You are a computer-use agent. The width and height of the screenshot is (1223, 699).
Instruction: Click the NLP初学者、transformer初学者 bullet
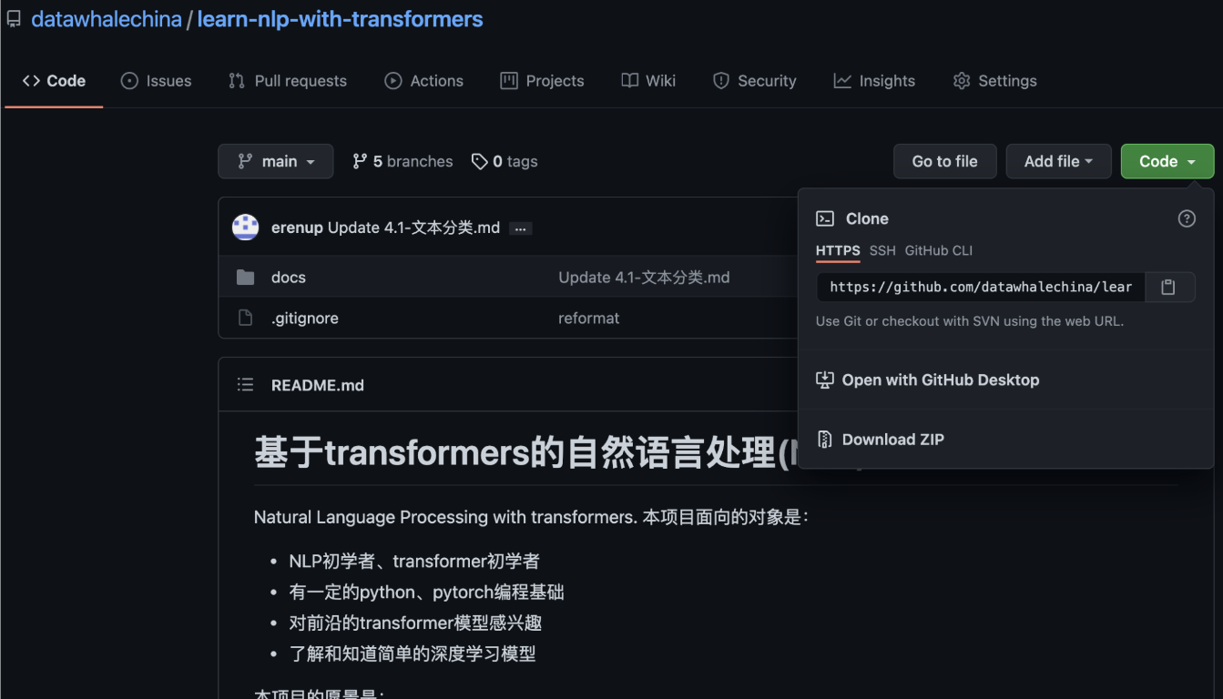[x=414, y=562]
